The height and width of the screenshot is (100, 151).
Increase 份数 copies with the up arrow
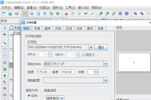97,71
